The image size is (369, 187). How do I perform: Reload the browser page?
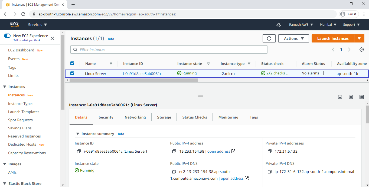(23, 14)
